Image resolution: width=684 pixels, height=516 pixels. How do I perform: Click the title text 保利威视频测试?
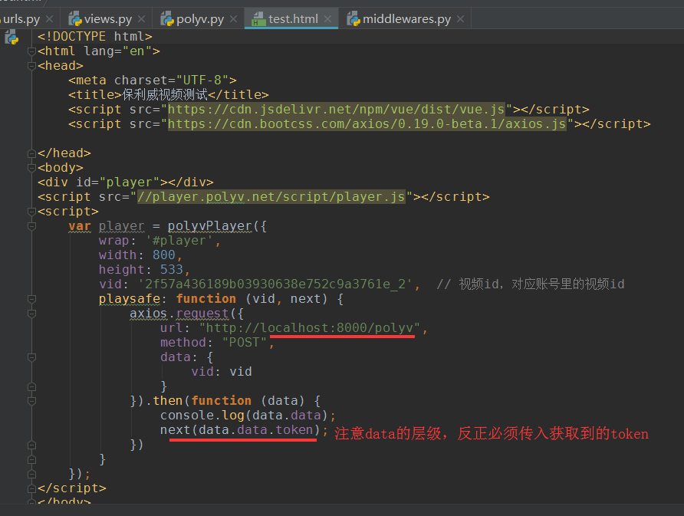pos(165,95)
